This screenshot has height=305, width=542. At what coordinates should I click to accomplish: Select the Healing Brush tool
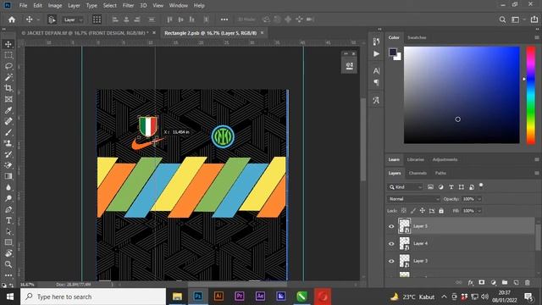(x=8, y=121)
